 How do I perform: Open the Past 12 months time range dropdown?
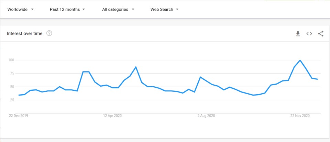[67, 9]
